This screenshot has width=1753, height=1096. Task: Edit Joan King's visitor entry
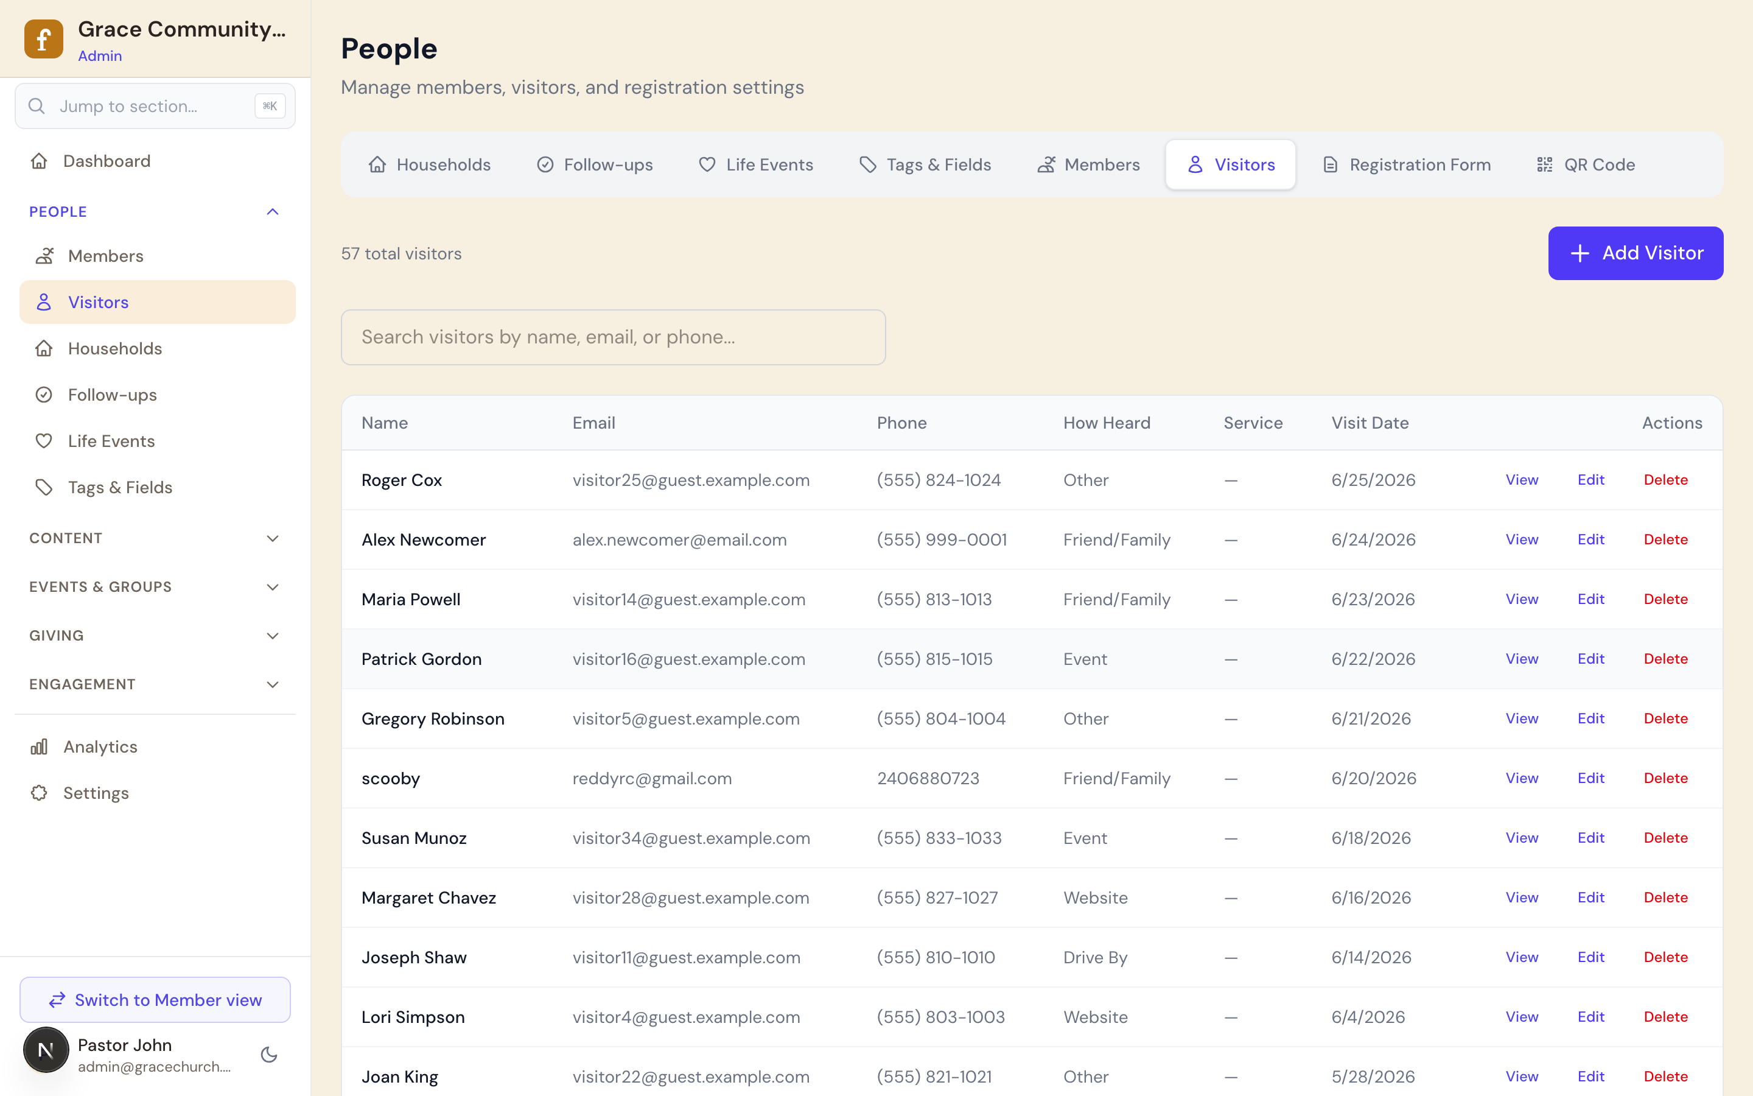click(1590, 1077)
